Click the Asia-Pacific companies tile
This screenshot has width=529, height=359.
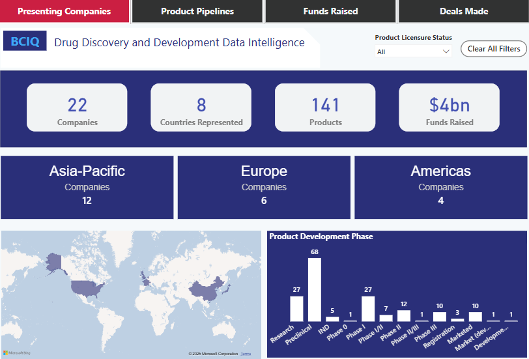pos(87,187)
